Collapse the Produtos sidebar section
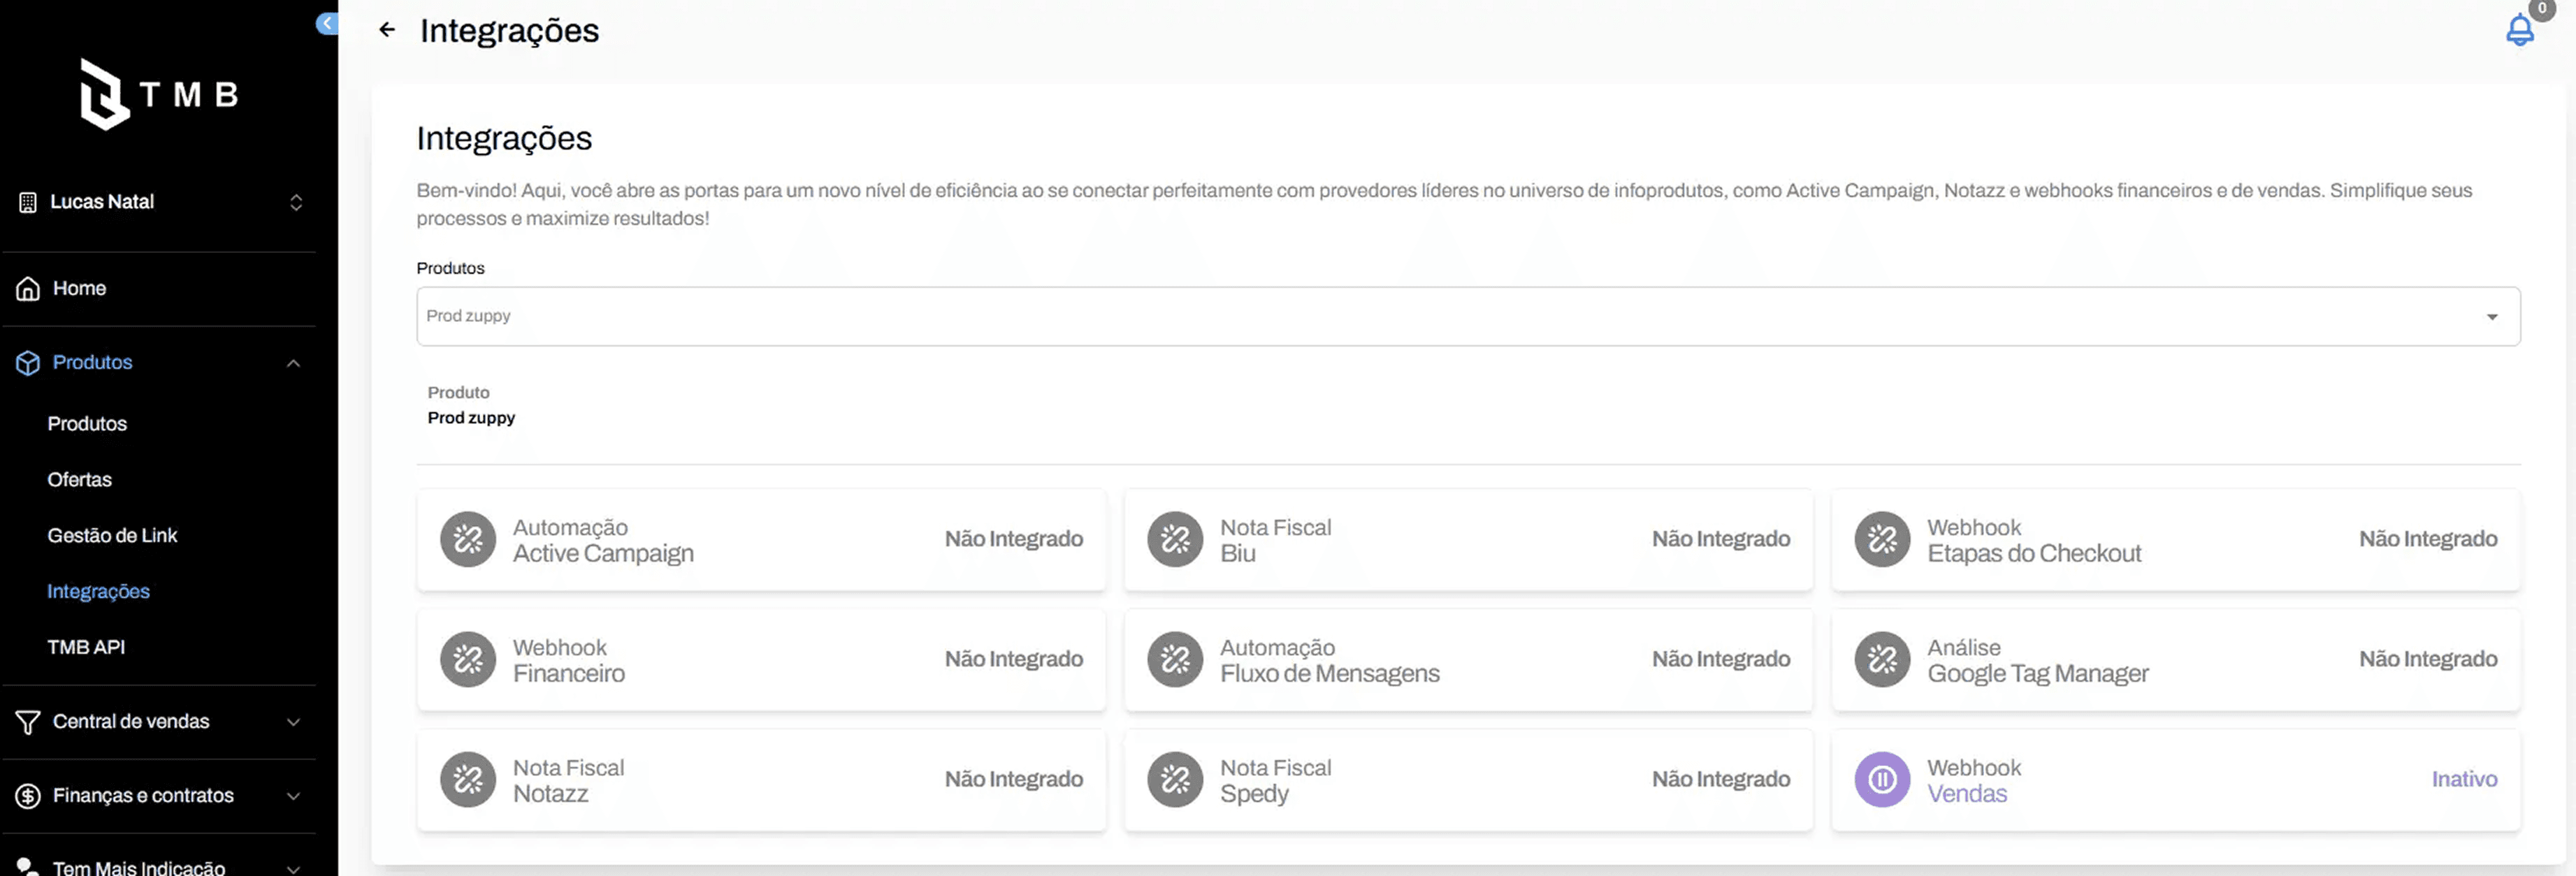 point(293,363)
